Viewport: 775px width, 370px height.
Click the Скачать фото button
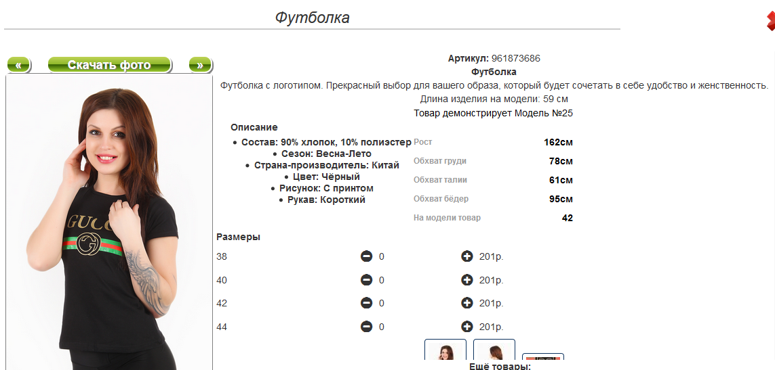point(109,65)
